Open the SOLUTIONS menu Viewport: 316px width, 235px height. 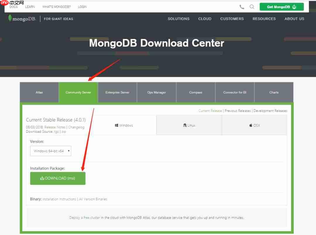pyautogui.click(x=178, y=19)
